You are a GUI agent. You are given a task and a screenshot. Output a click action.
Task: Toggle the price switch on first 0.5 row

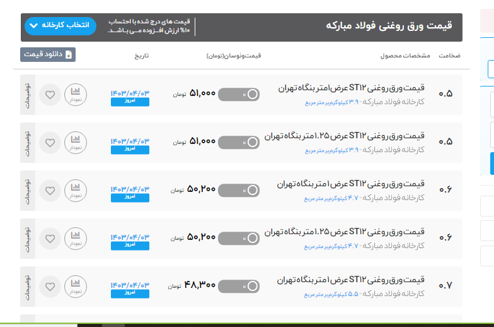239,94
